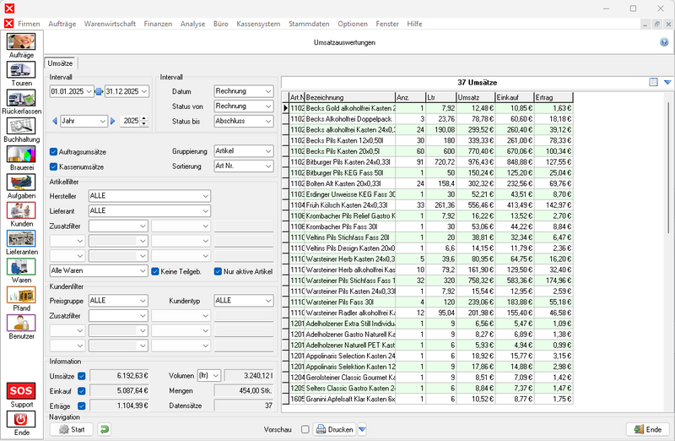675x441 pixels.
Task: Click the SOS Support icon
Action: coord(21,391)
